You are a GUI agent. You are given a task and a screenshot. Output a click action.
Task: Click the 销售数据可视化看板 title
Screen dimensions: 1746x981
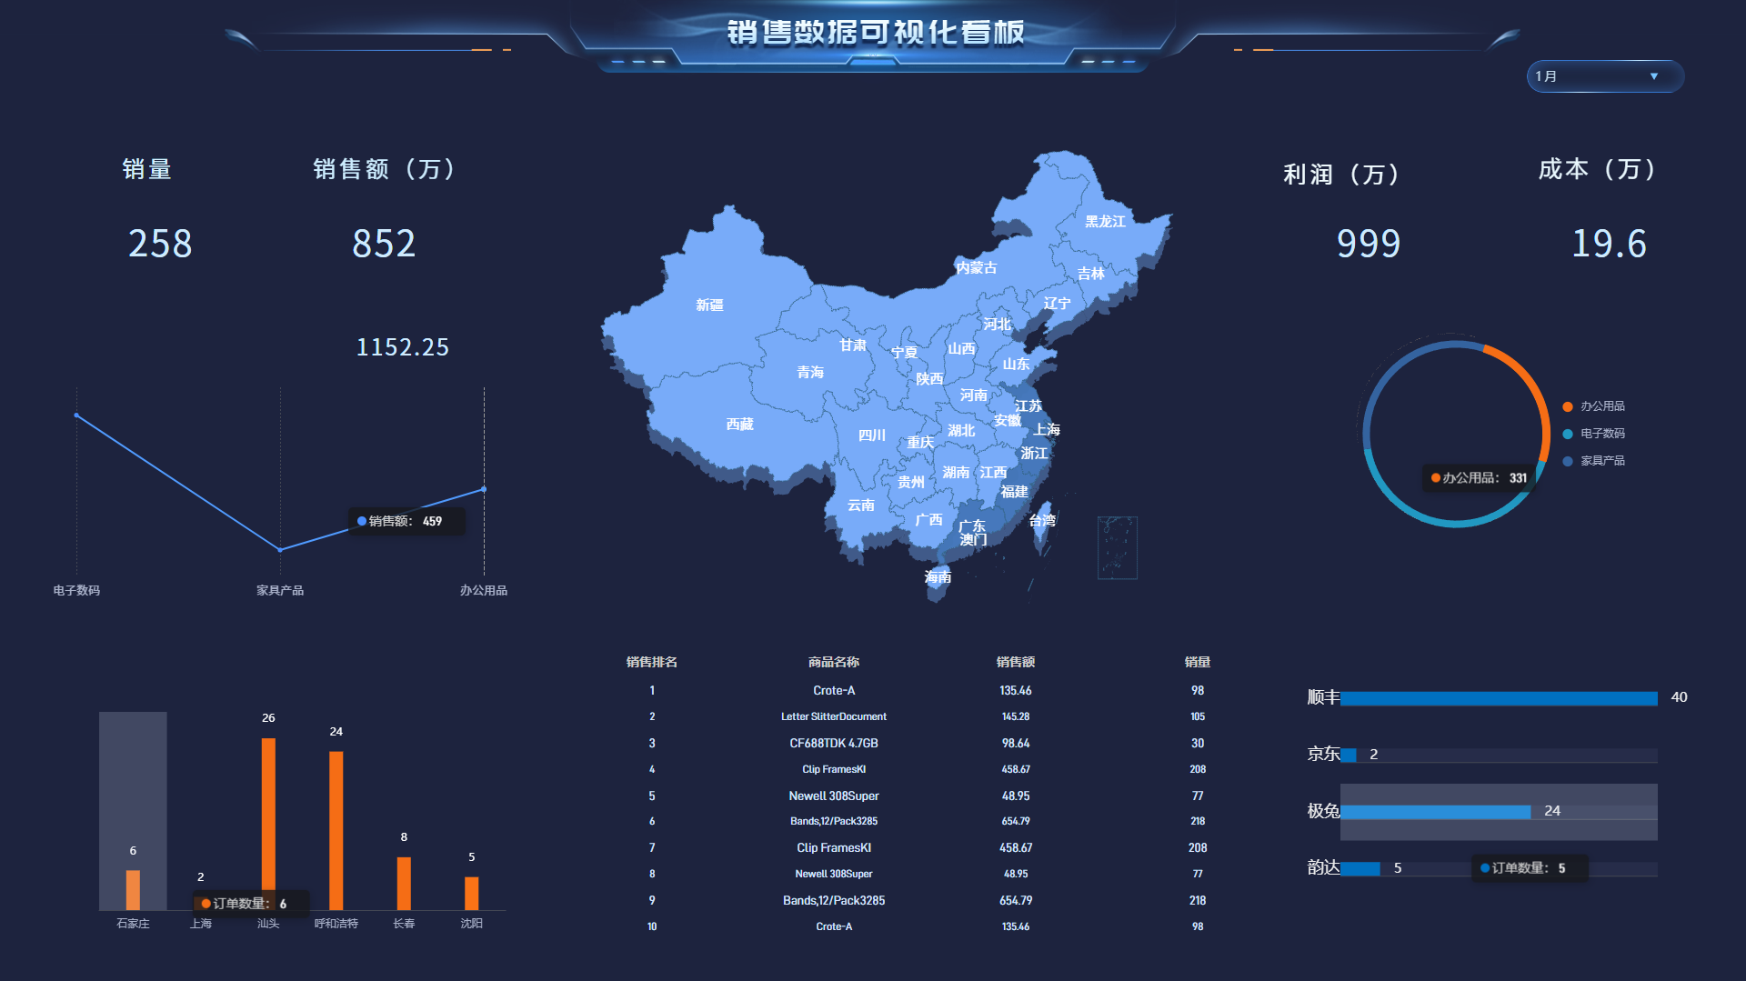coord(876,33)
